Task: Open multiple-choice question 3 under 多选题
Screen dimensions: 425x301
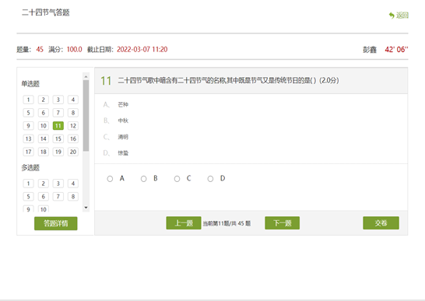Action: [58, 184]
